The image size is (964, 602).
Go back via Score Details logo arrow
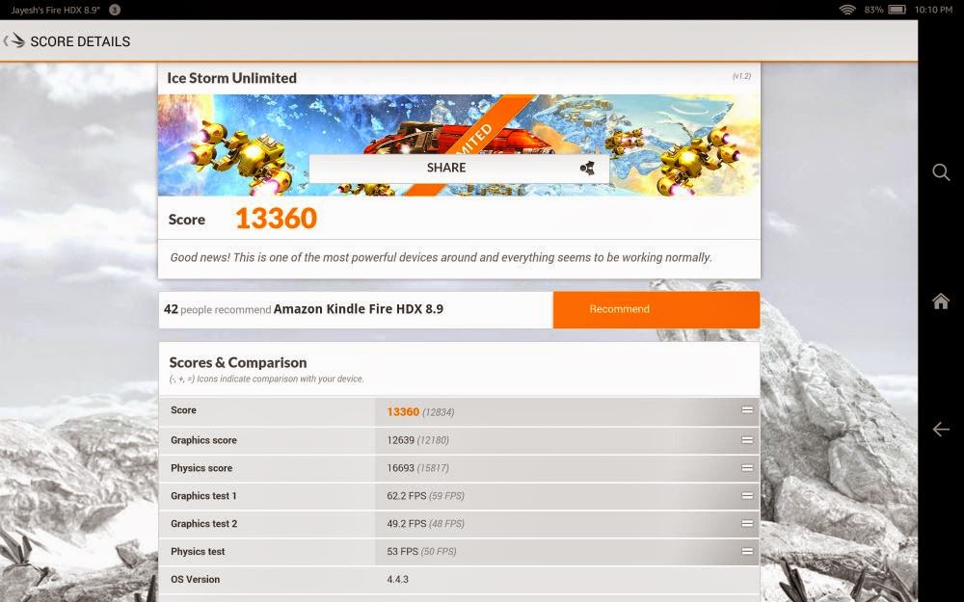[x=13, y=41]
